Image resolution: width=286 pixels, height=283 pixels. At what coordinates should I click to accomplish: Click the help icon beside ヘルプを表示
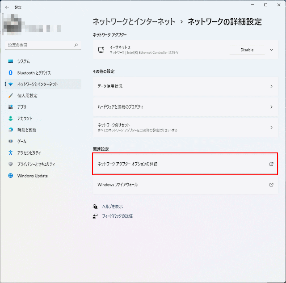coord(95,207)
